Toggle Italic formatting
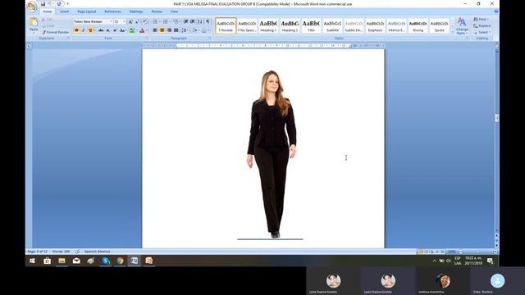Viewport: 525px width, 295px height. 84,30
